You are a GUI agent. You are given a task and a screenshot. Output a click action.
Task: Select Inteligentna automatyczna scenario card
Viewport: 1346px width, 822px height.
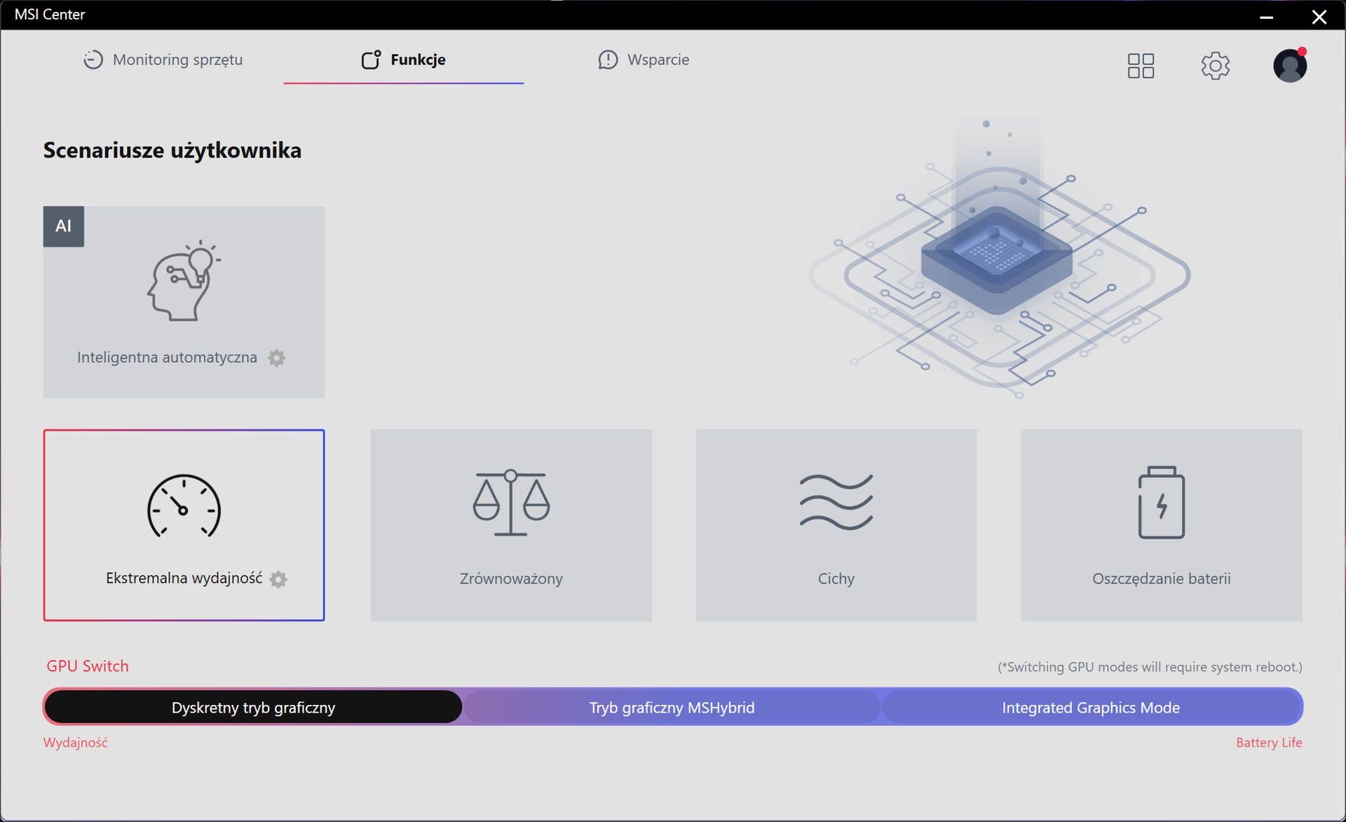pyautogui.click(x=184, y=302)
